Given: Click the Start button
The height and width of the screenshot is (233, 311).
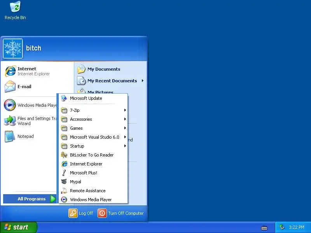Looking at the screenshot, I should 18,227.
